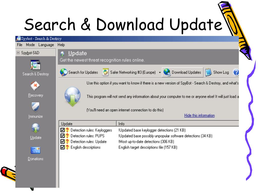Uncheck Detection rules: Keyloggers checkbox
The image size is (258, 193).
[62, 130]
